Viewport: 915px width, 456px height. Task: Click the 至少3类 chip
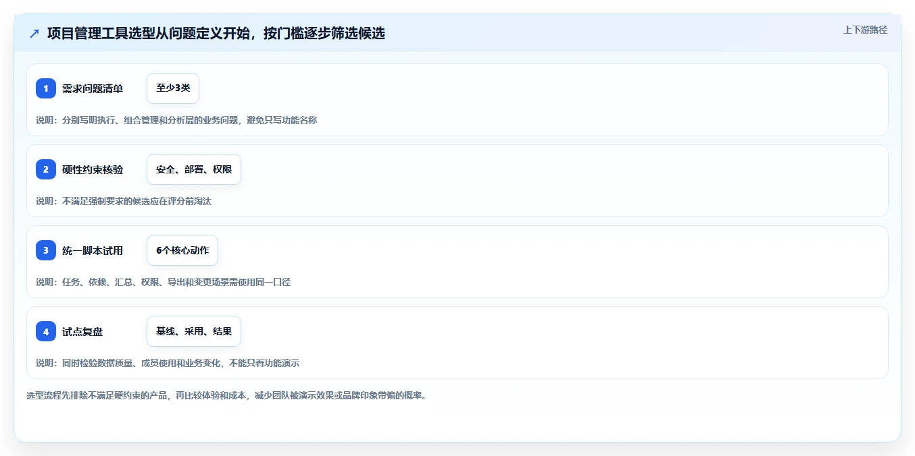coord(173,88)
